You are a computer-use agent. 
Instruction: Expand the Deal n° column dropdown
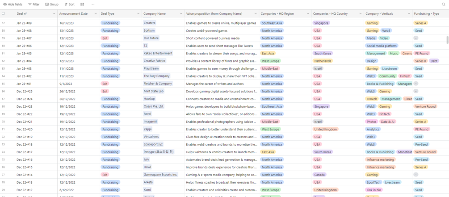click(x=54, y=13)
